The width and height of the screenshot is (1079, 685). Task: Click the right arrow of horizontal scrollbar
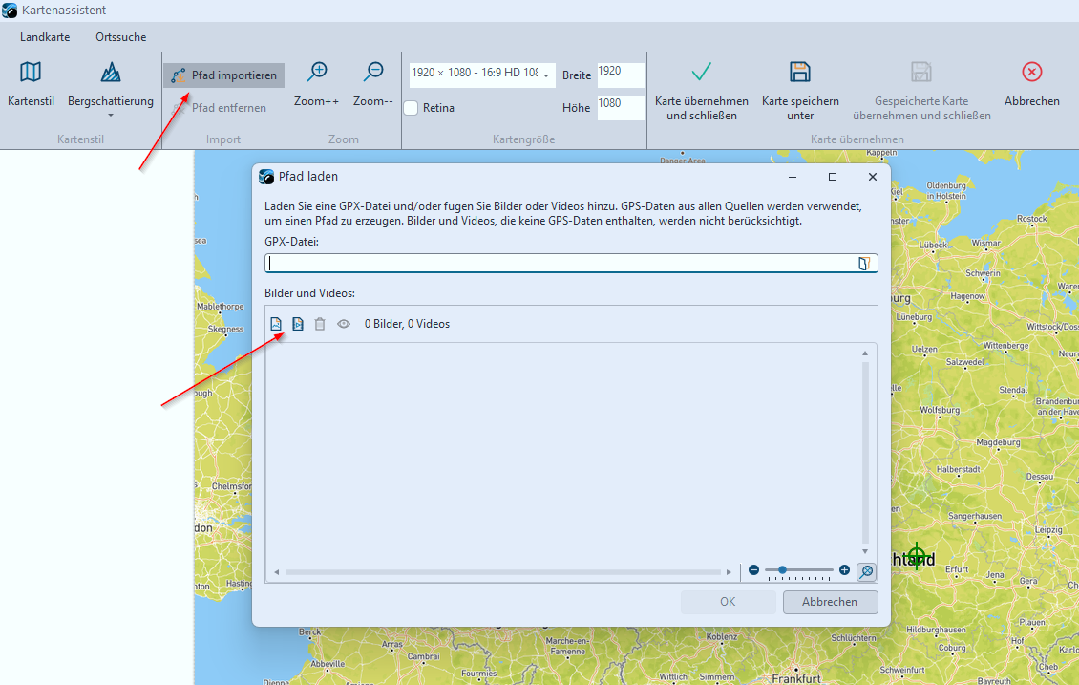[x=729, y=572]
